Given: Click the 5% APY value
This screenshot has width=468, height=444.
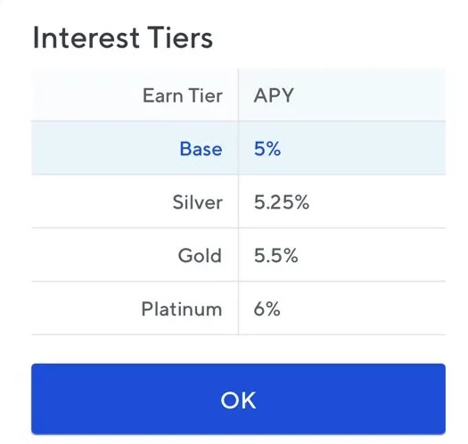Looking at the screenshot, I should click(x=267, y=148).
